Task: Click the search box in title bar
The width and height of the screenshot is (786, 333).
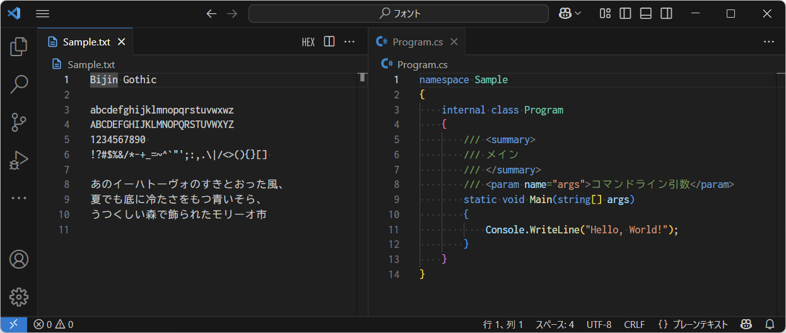Action: (398, 13)
